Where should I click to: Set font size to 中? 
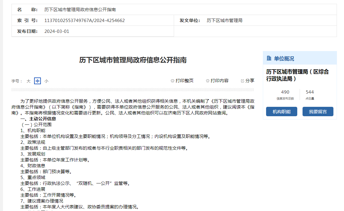[x=38, y=81]
